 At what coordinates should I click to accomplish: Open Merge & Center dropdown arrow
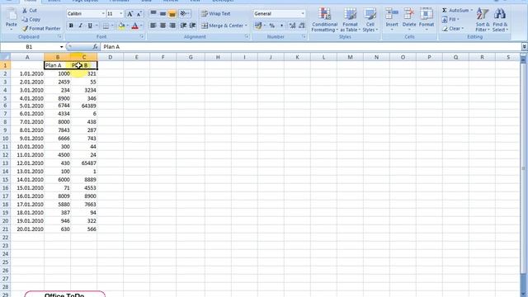(246, 26)
